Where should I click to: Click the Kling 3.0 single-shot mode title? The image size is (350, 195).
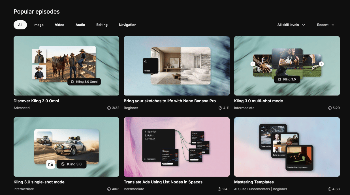tap(39, 182)
